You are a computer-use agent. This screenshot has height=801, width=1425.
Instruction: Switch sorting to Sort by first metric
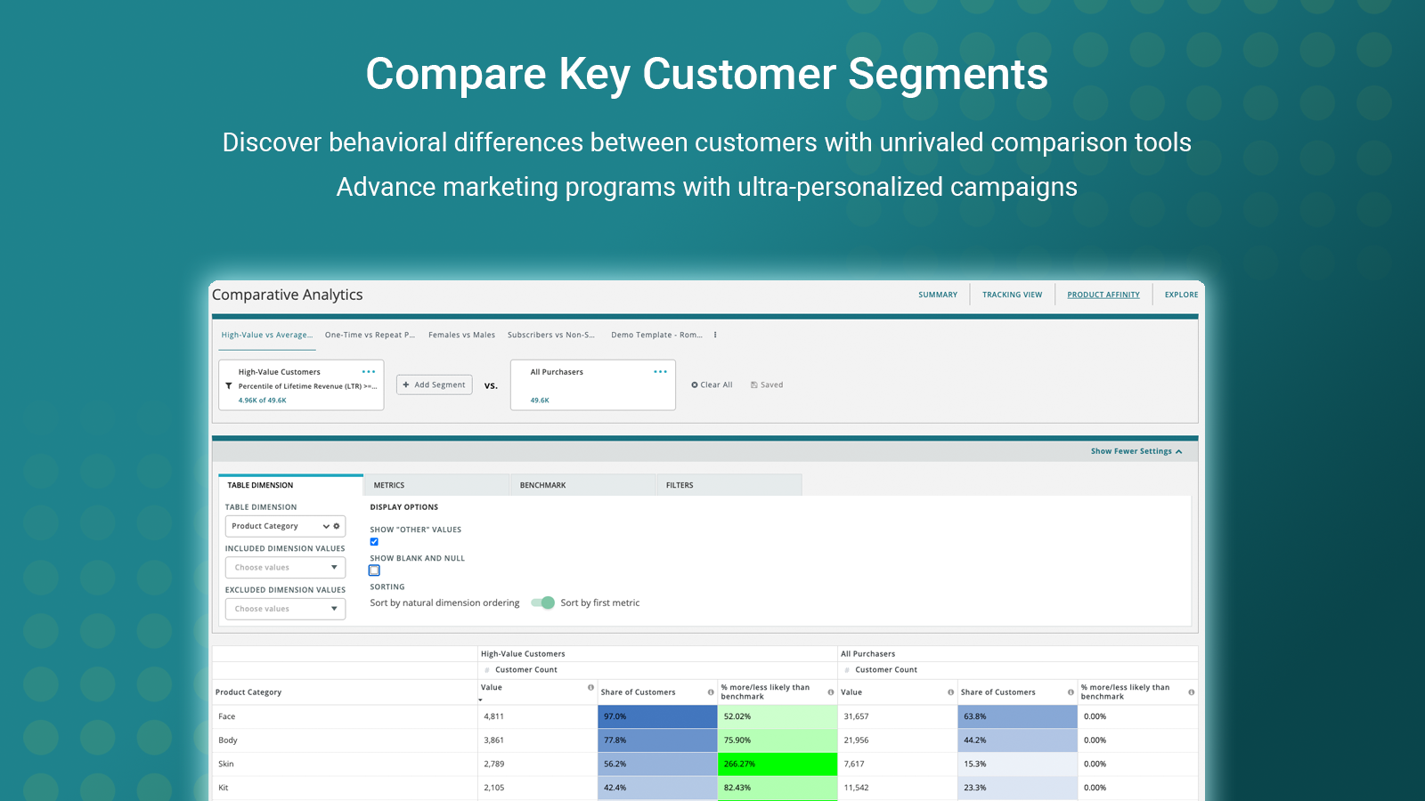(542, 603)
